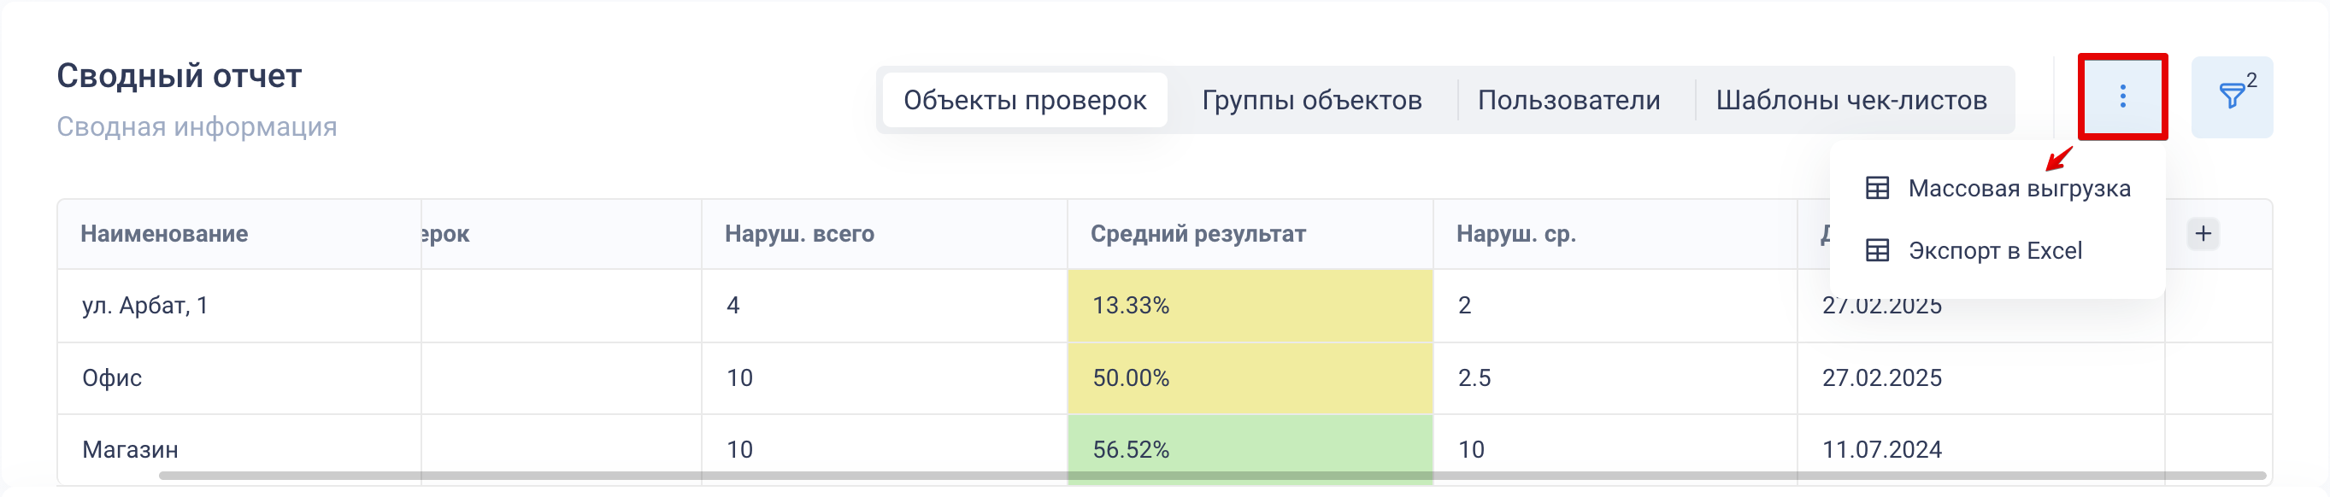This screenshot has height=497, width=2330.
Task: Add a column with the plus icon
Action: (2203, 234)
